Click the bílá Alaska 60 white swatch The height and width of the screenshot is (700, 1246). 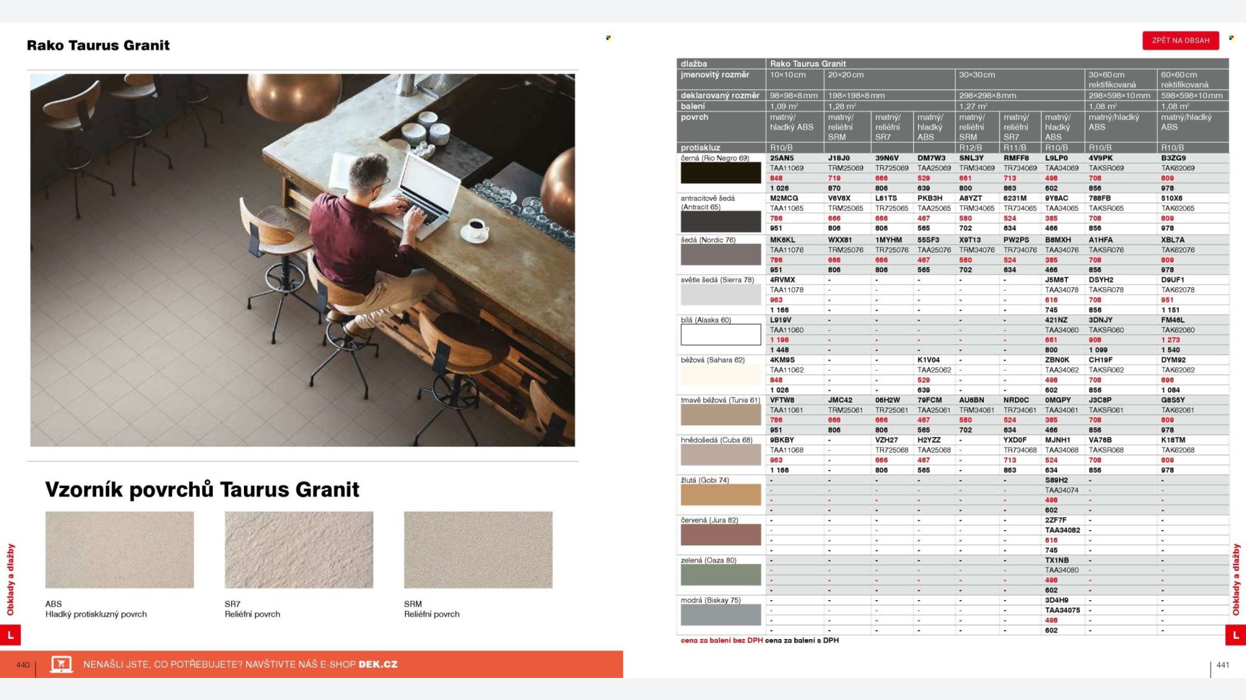[720, 334]
